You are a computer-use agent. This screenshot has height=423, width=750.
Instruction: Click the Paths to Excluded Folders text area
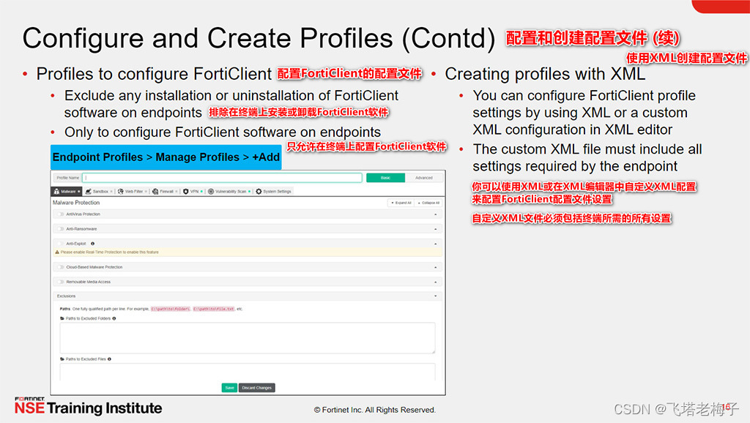click(248, 338)
